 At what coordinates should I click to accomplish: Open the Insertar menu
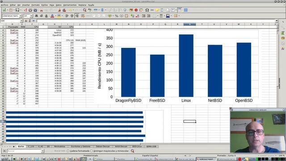(26, 5)
